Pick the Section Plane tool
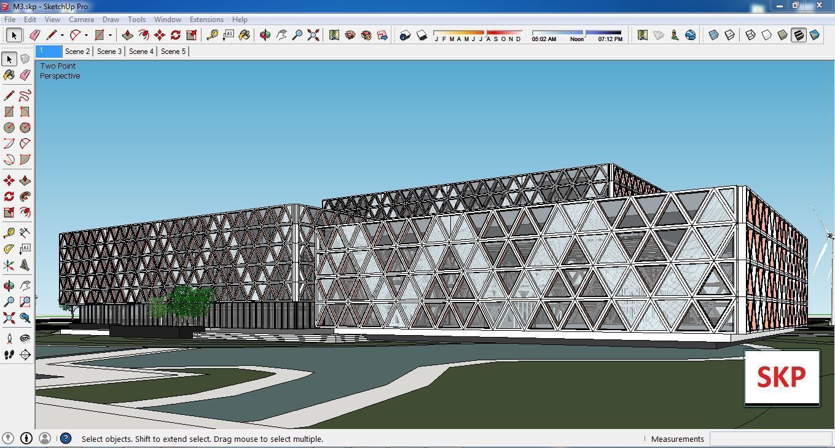Screen dimensions: 835x448 [25, 355]
